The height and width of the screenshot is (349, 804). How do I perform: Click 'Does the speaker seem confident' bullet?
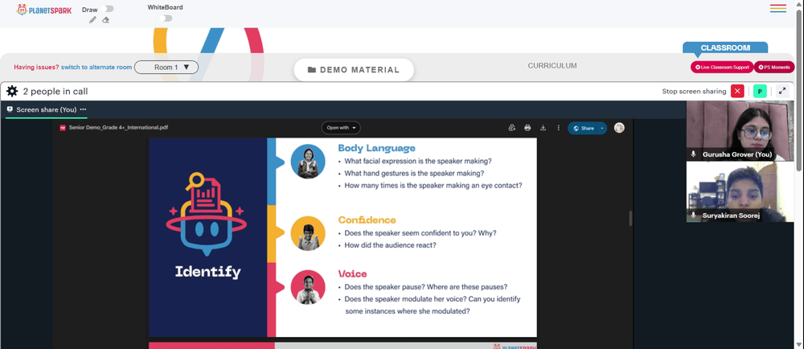420,232
